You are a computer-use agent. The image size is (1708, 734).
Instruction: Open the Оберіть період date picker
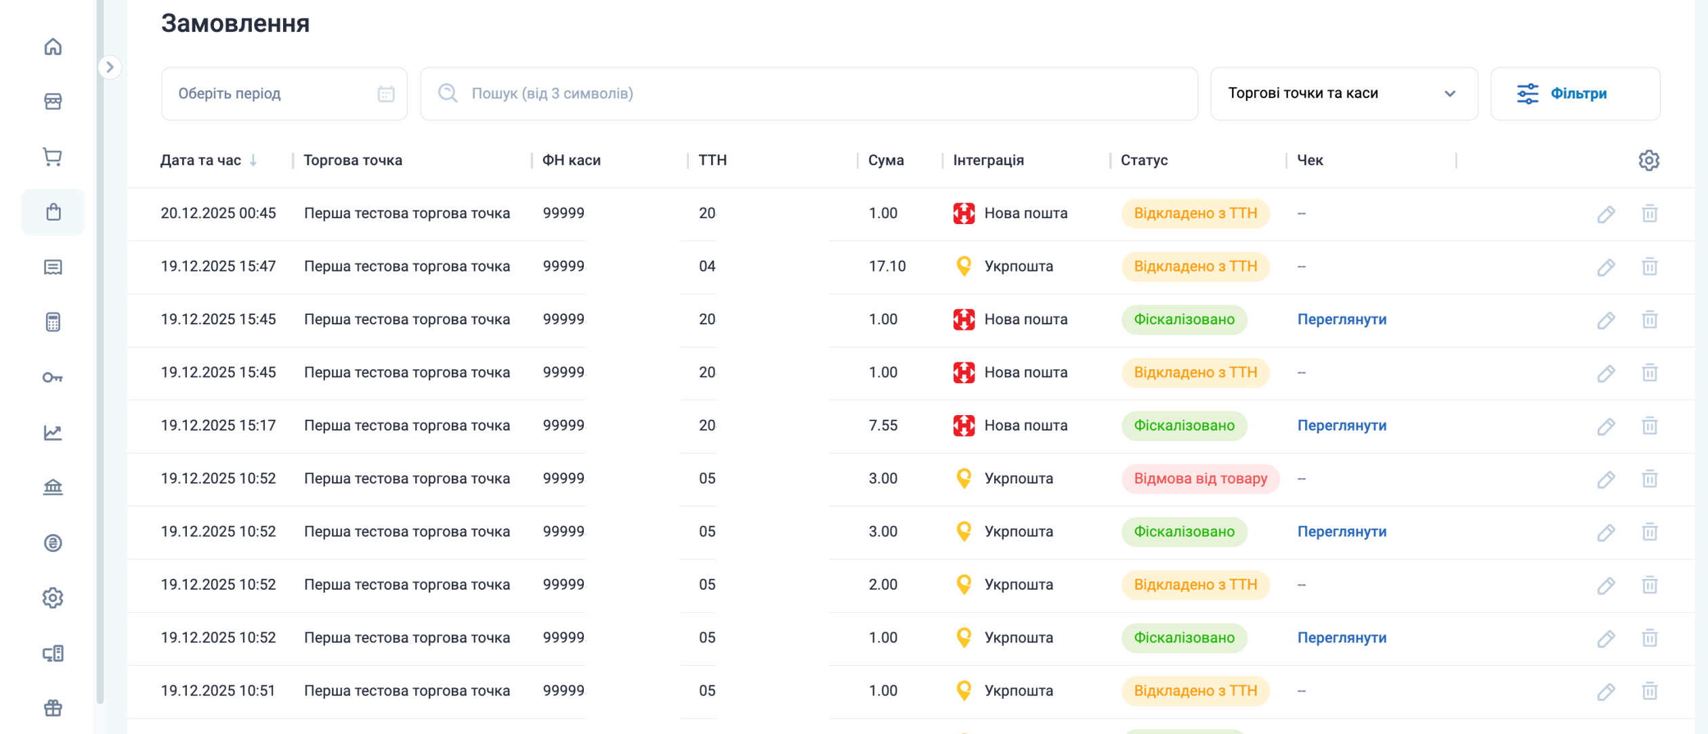[x=284, y=93]
